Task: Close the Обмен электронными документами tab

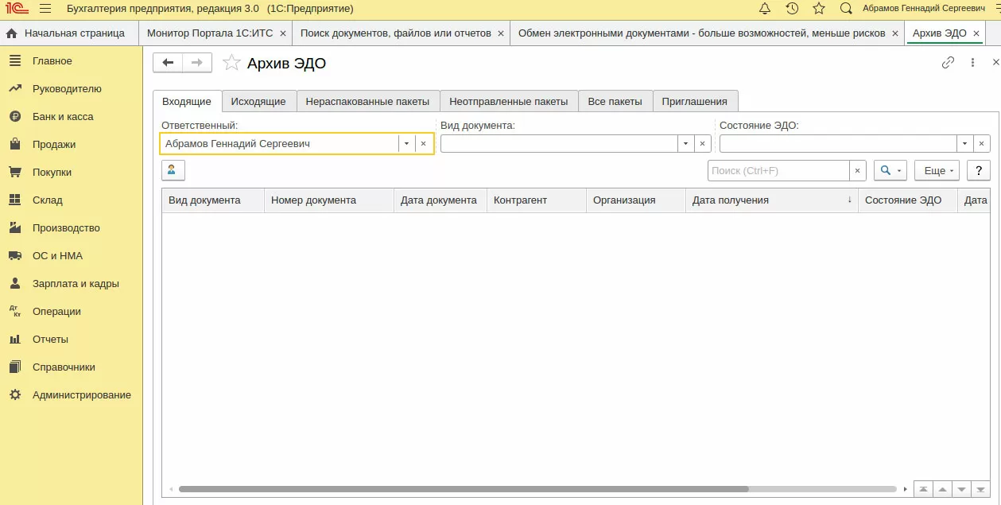Action: [895, 33]
